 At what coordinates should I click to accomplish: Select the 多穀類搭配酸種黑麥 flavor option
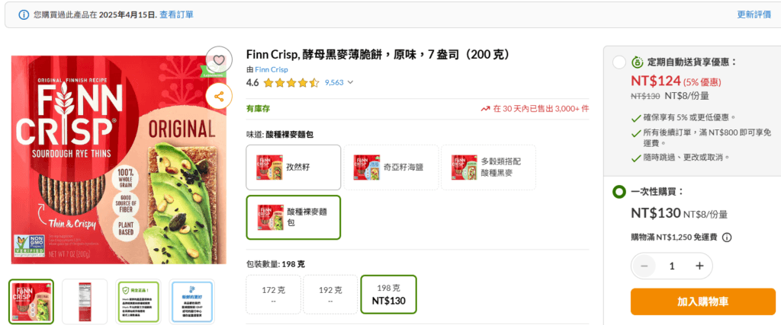(x=489, y=167)
